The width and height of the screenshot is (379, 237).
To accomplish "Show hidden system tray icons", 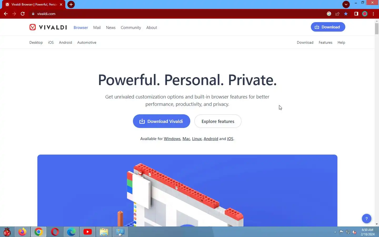I will pyautogui.click(x=335, y=232).
